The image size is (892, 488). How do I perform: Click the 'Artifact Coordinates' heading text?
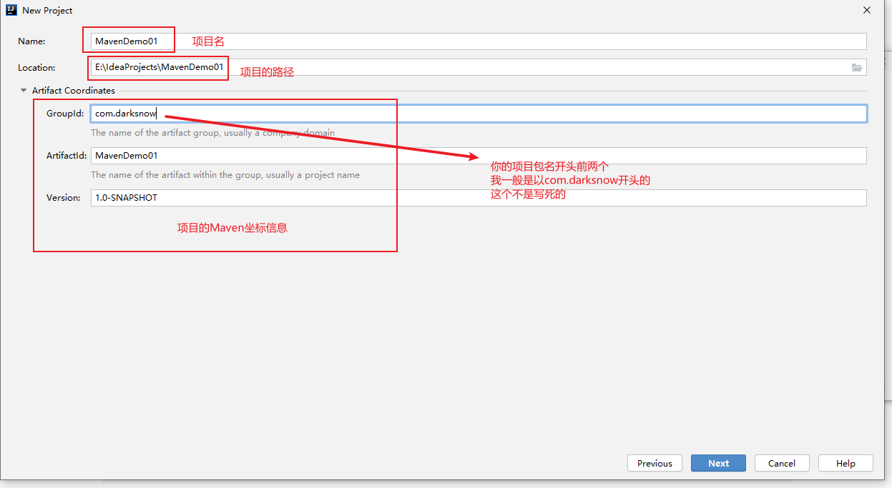click(74, 91)
